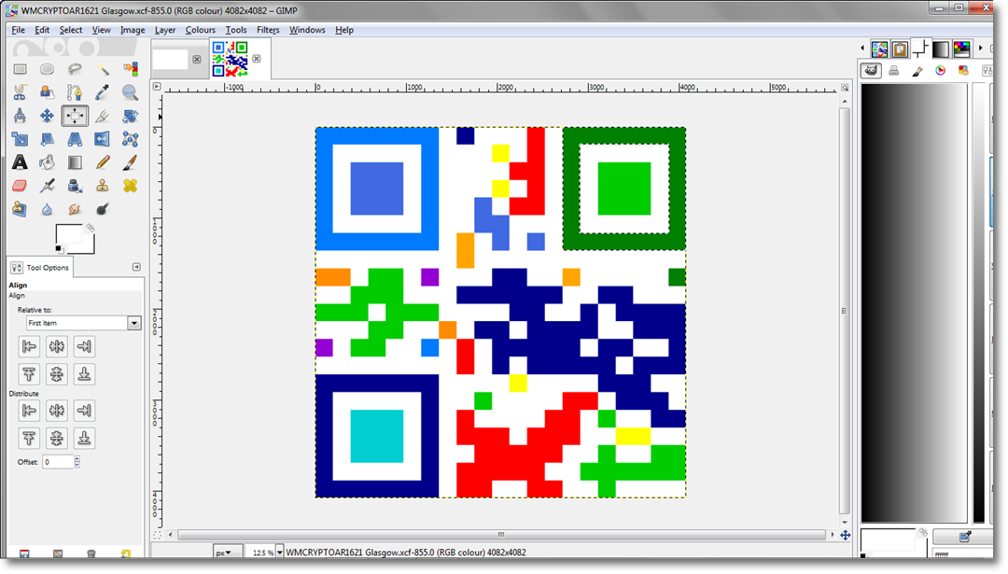1008x574 pixels.
Task: Choose the Perspective Clone tool
Action: (20, 209)
